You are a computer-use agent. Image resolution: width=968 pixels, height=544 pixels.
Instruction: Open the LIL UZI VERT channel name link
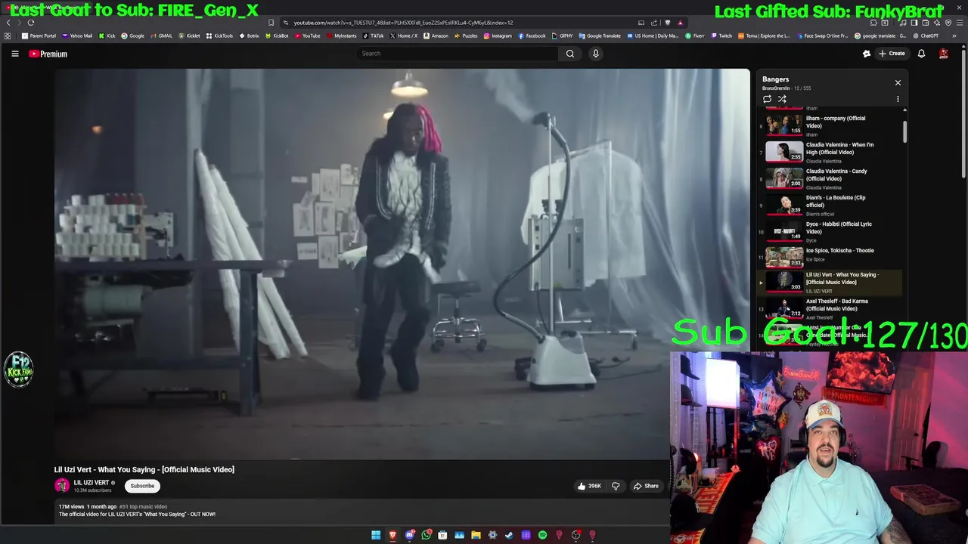click(x=92, y=483)
